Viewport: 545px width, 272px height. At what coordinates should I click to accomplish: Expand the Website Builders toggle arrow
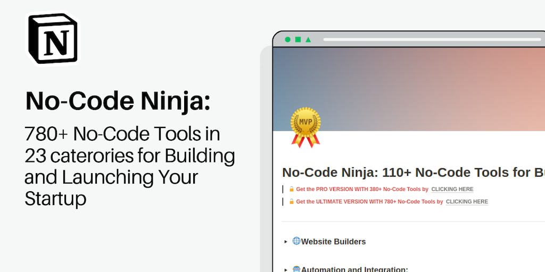click(286, 242)
